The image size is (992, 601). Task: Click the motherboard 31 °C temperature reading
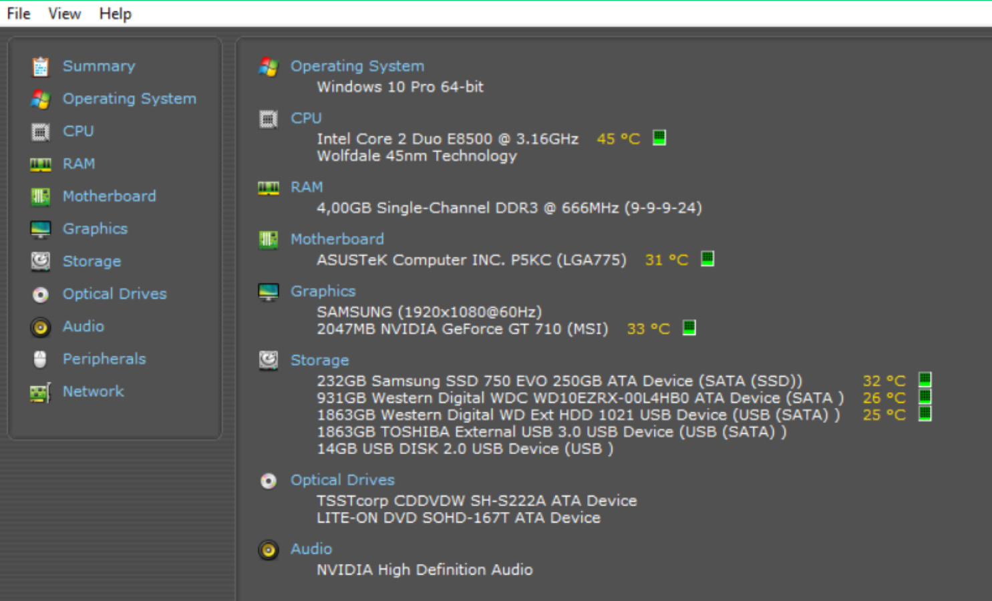667,260
